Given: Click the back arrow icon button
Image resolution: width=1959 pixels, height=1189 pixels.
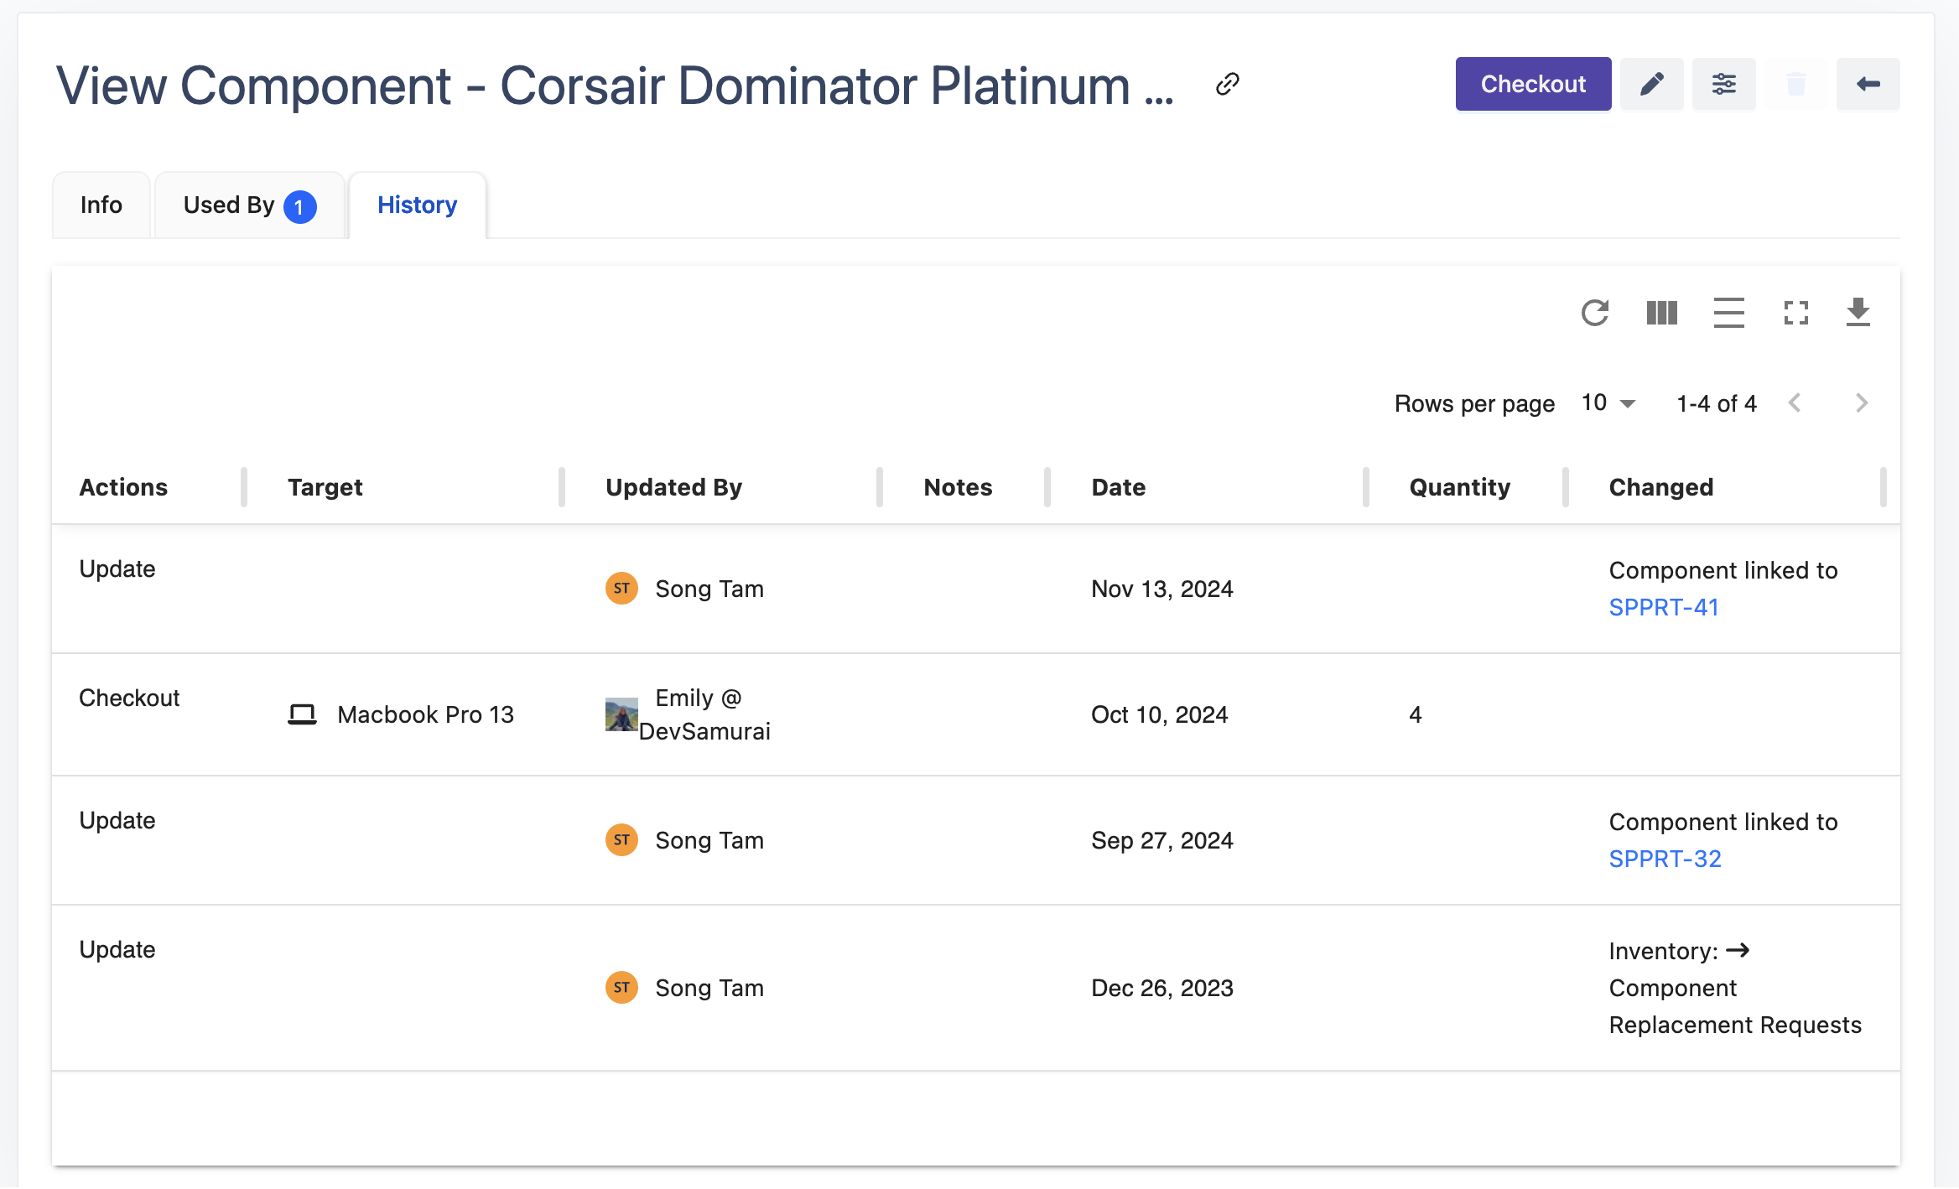Looking at the screenshot, I should 1868,84.
